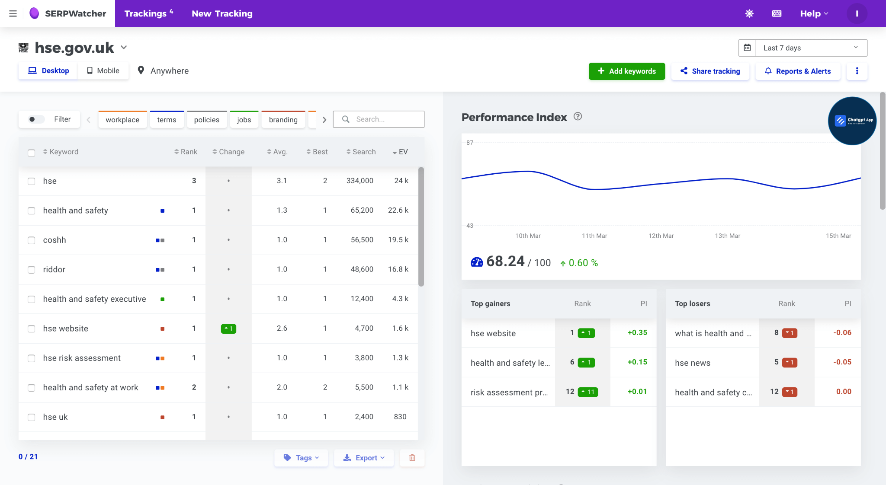
Task: Click the keyword Search input
Action: coord(379,119)
